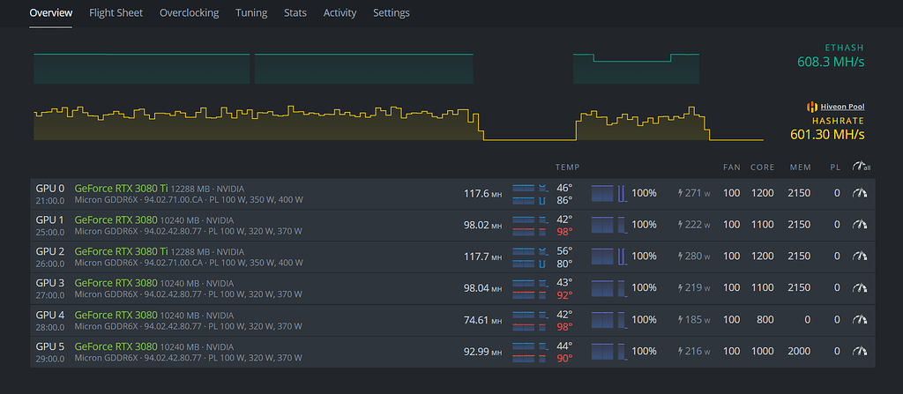Viewport: 903px width, 394px height.
Task: Click the lightning power icon beside 271 w
Action: [680, 194]
